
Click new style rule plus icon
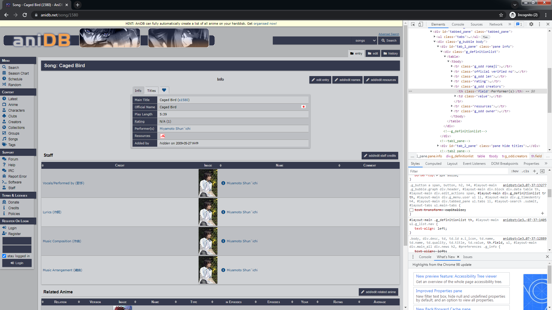tap(534, 171)
